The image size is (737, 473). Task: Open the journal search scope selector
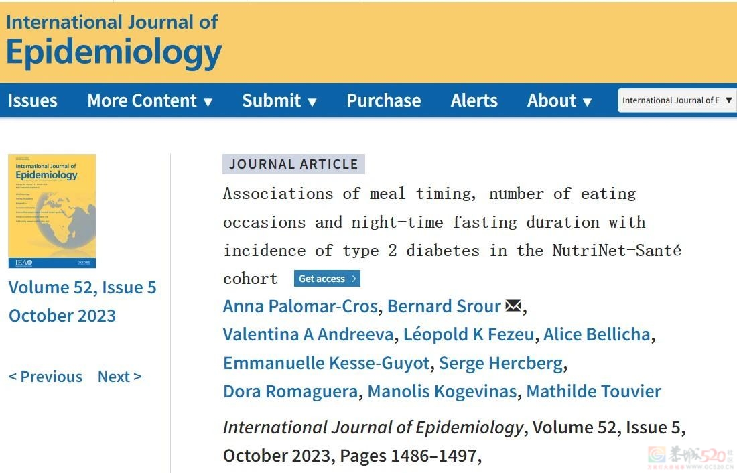[677, 100]
